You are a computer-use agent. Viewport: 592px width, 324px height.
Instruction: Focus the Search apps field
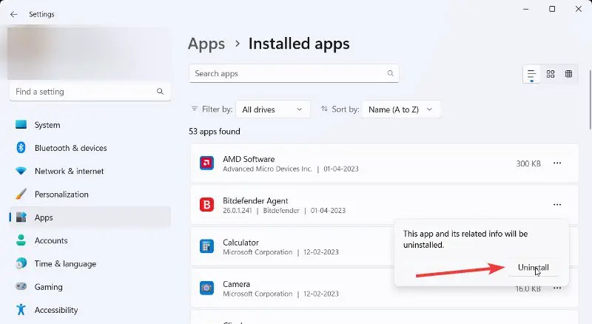point(294,74)
